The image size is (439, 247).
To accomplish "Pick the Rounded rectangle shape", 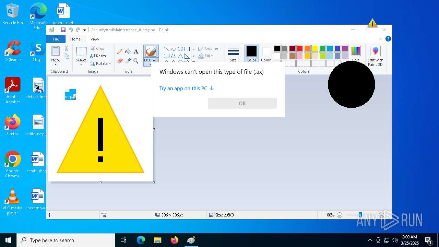I will pos(166,56).
